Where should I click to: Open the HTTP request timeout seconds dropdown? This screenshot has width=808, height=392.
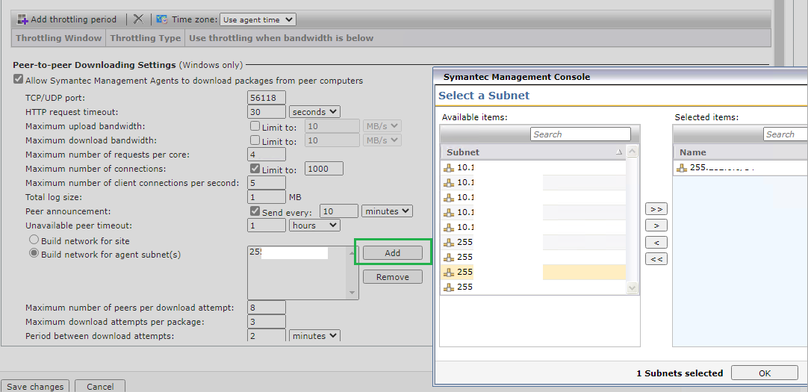click(x=314, y=112)
